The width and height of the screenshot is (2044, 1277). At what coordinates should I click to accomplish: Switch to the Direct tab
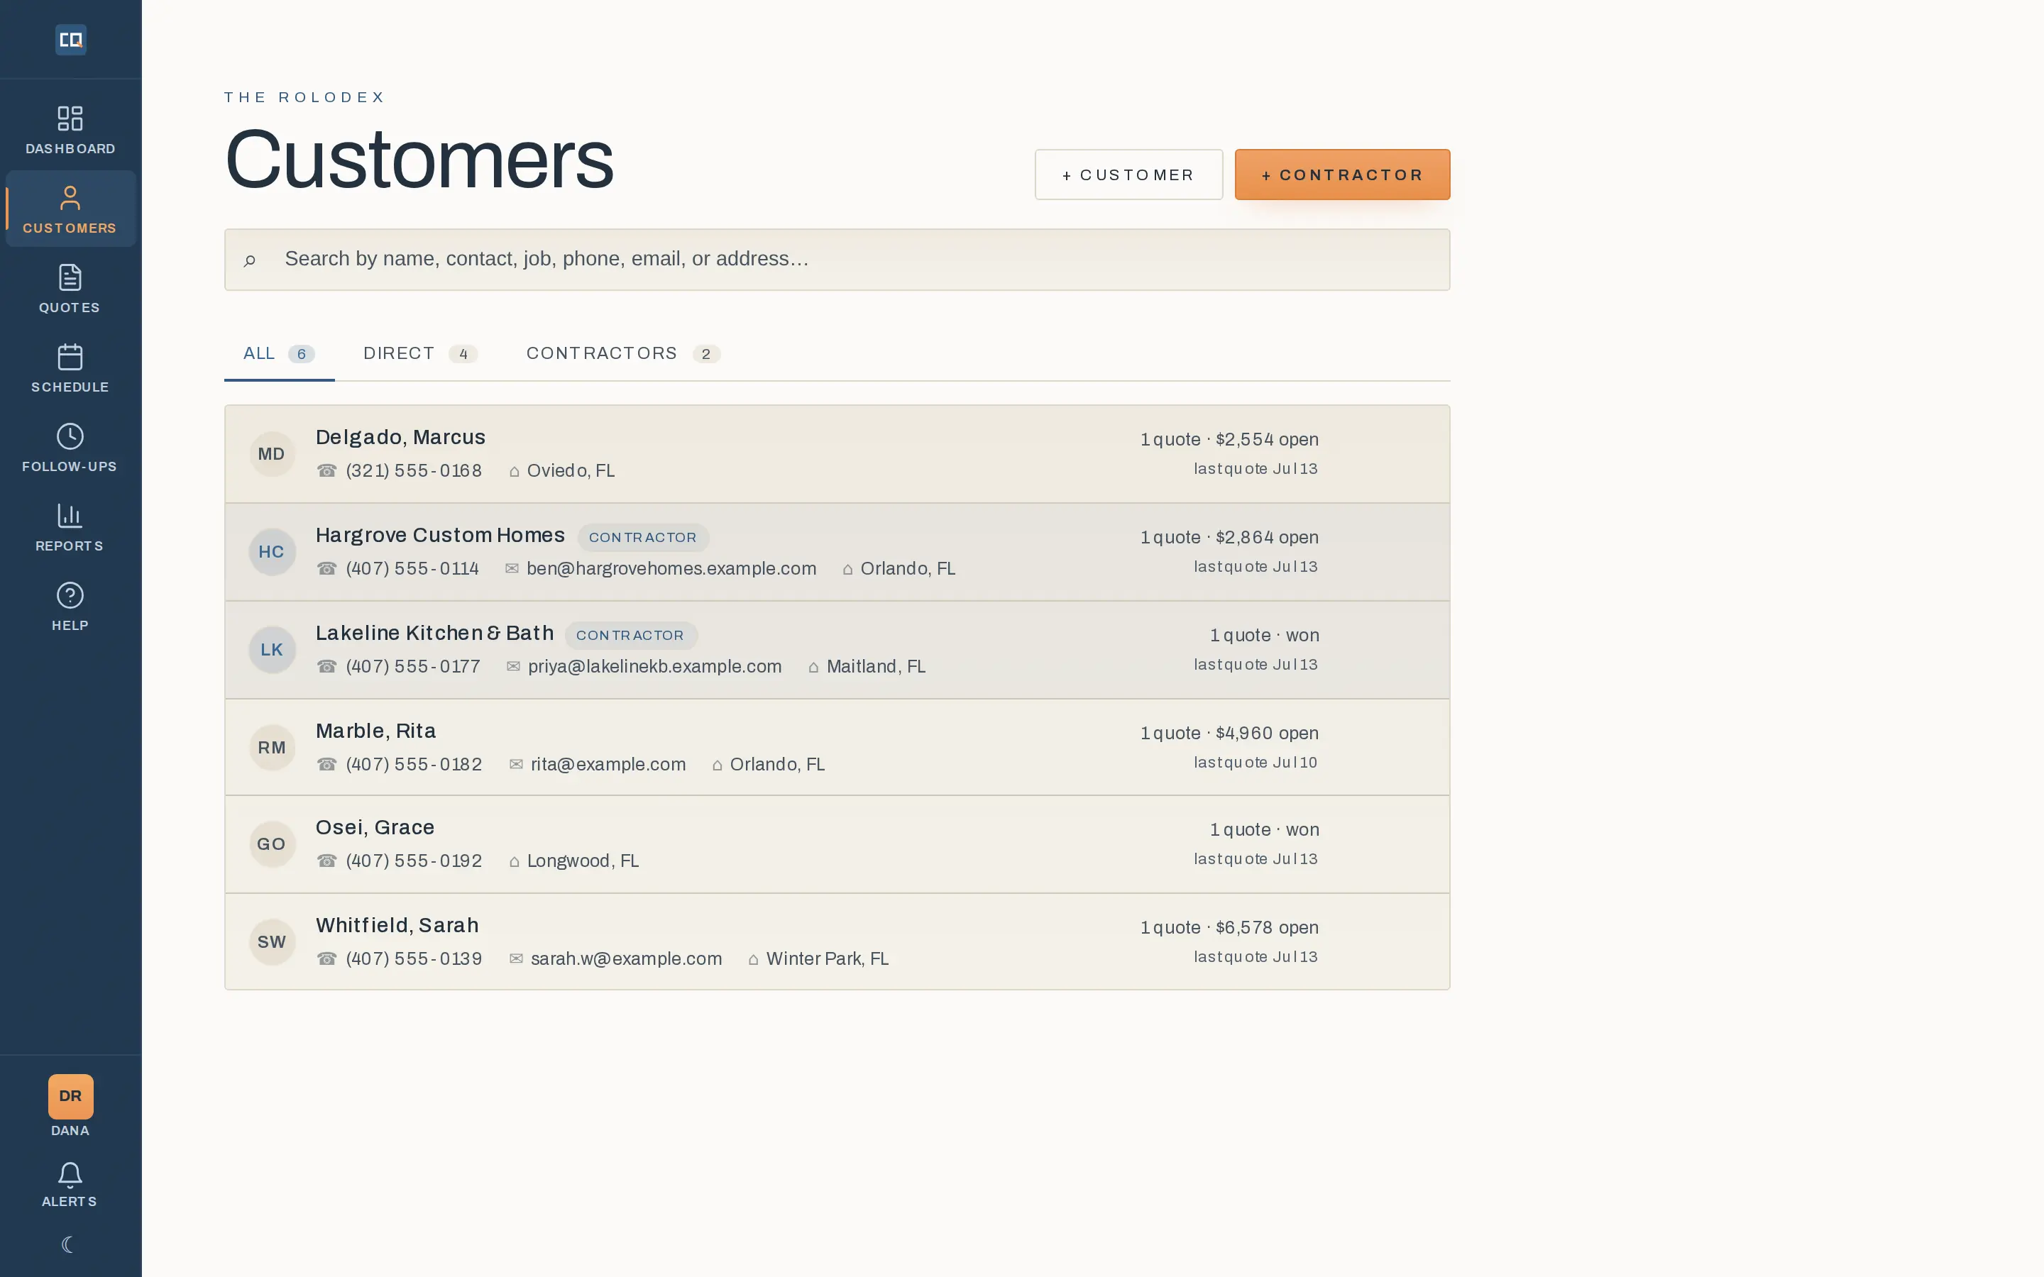(421, 354)
